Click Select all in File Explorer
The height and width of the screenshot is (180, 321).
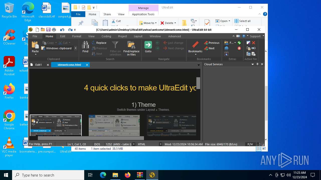tap(243, 21)
